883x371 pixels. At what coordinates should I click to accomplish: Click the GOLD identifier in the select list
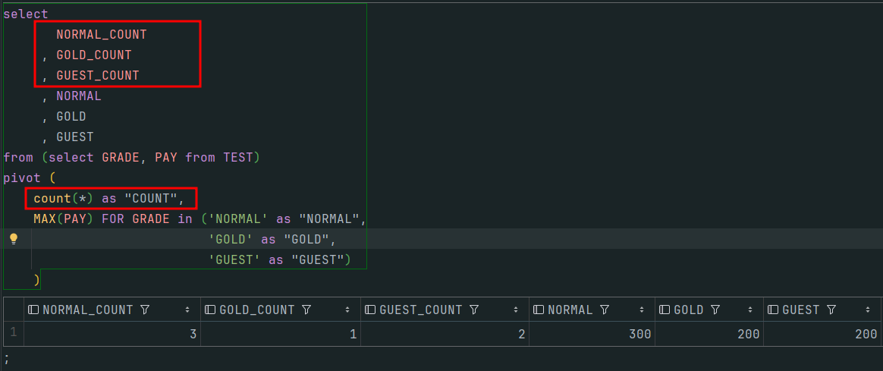pos(71,117)
